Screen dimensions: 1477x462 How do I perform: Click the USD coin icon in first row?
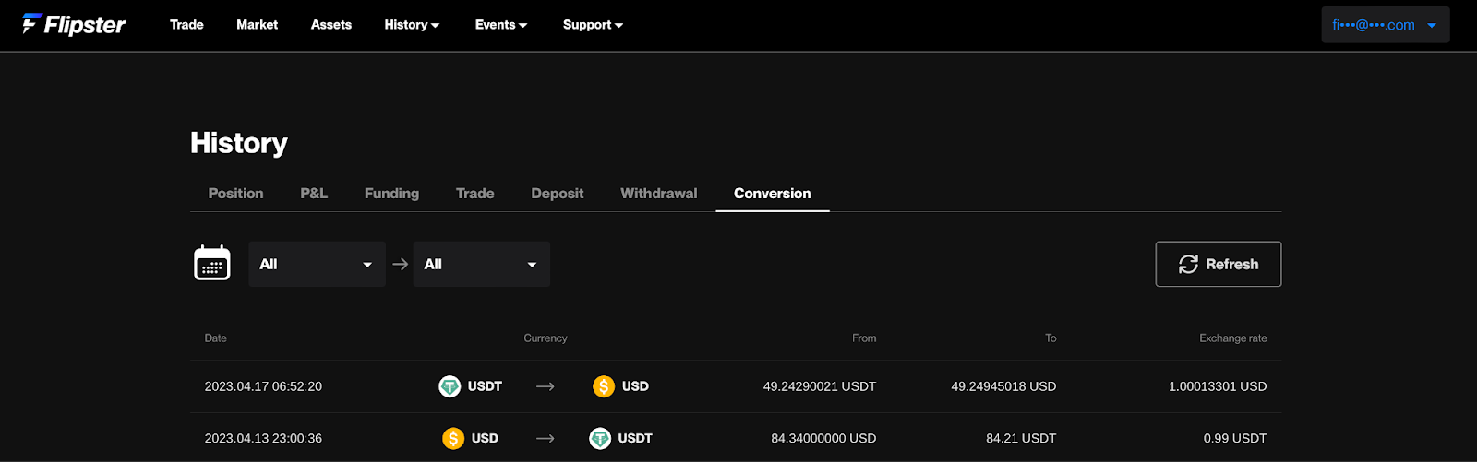click(x=604, y=386)
